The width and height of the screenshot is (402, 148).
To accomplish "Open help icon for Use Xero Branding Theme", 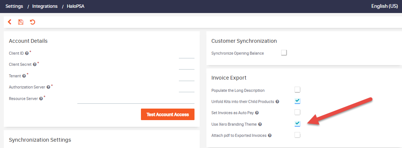I will pyautogui.click(x=260, y=124).
